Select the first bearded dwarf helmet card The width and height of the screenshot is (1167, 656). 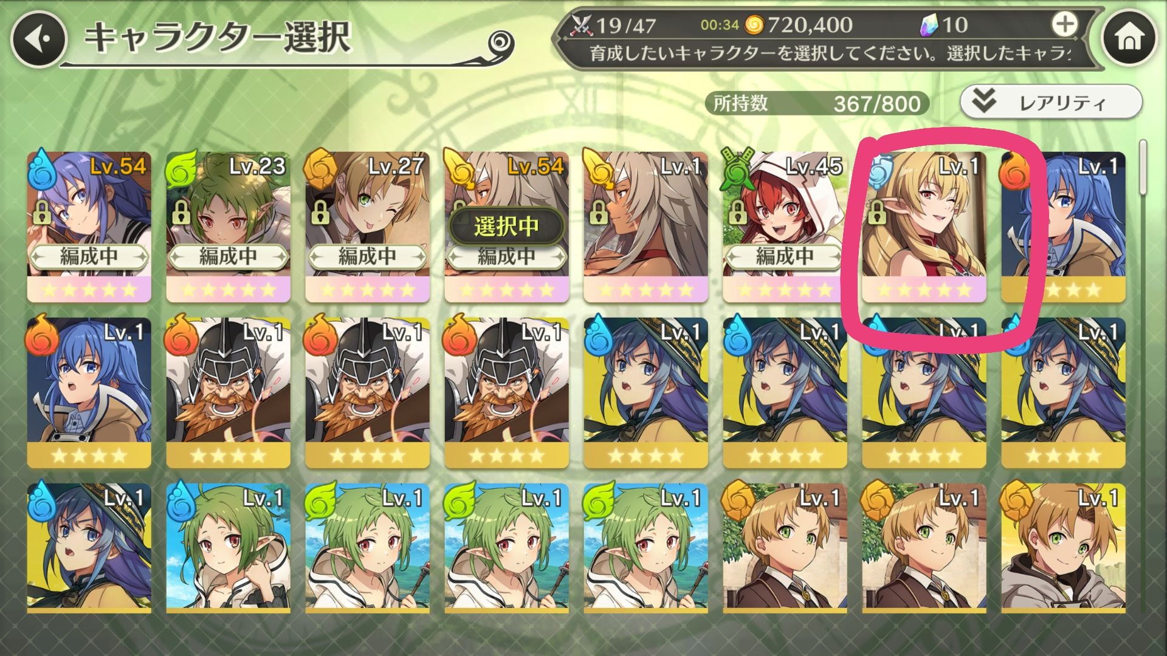(228, 392)
